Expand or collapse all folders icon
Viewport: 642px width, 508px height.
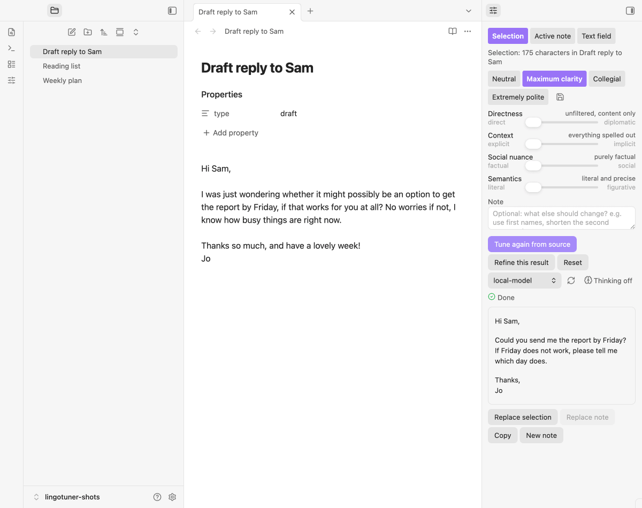tap(136, 32)
